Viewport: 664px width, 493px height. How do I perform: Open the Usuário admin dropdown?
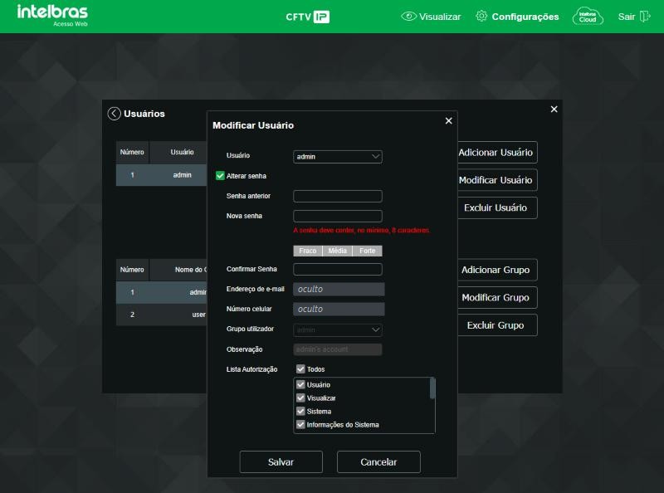[x=338, y=157]
